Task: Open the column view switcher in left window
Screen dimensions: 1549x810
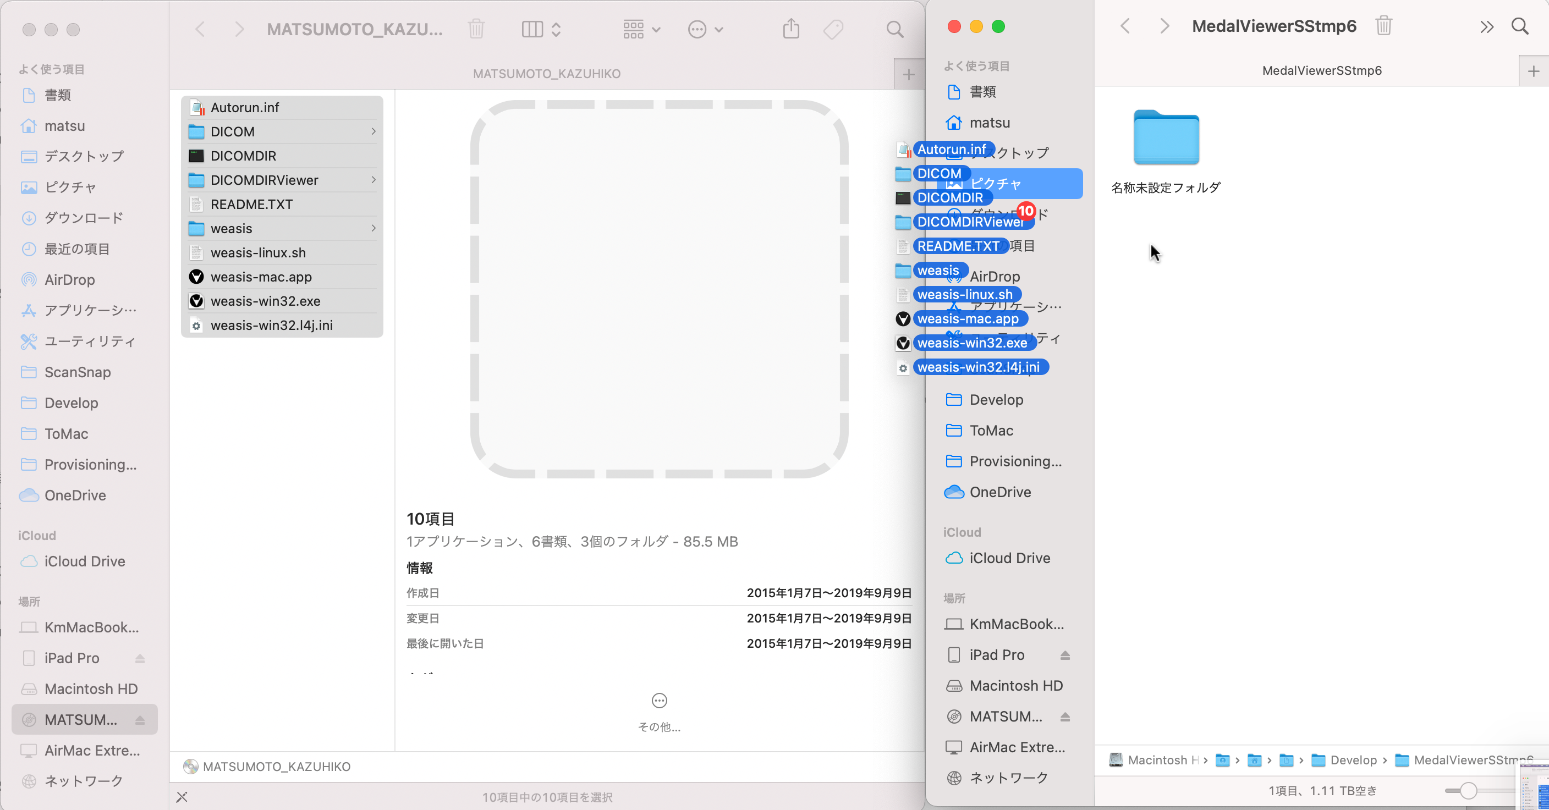Action: (541, 29)
